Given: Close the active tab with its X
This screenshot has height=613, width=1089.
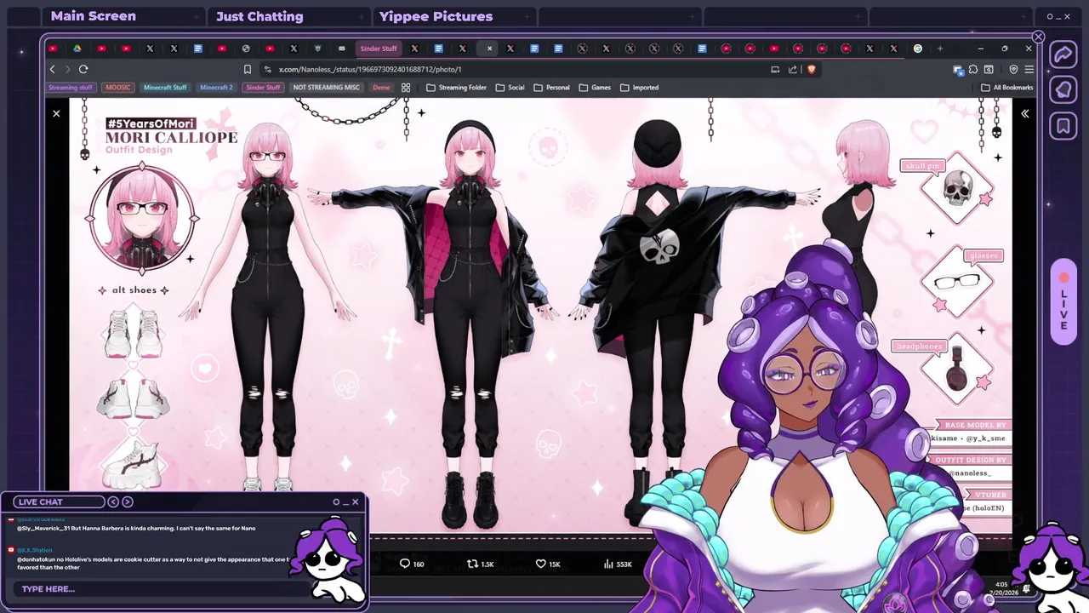Looking at the screenshot, I should click(x=489, y=49).
